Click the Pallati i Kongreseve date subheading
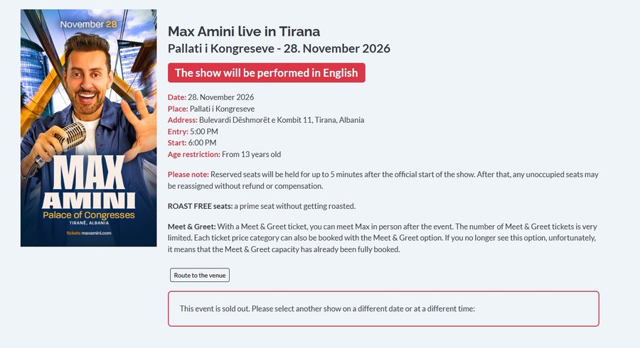The image size is (640, 348). pos(279,48)
